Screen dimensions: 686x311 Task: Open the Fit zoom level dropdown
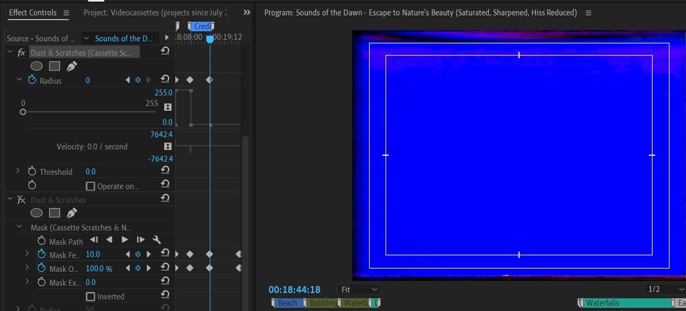pyautogui.click(x=359, y=289)
